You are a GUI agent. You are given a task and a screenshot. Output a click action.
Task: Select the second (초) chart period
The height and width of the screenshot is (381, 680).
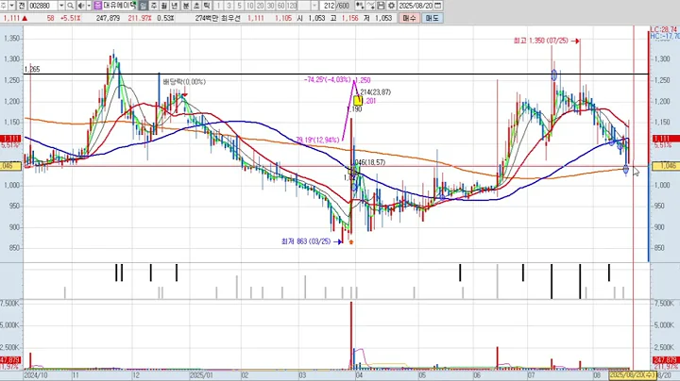196,6
